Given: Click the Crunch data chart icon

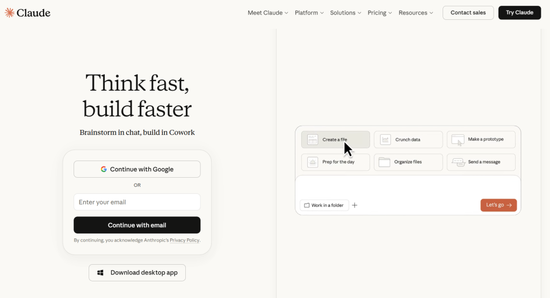Looking at the screenshot, I should tap(385, 140).
